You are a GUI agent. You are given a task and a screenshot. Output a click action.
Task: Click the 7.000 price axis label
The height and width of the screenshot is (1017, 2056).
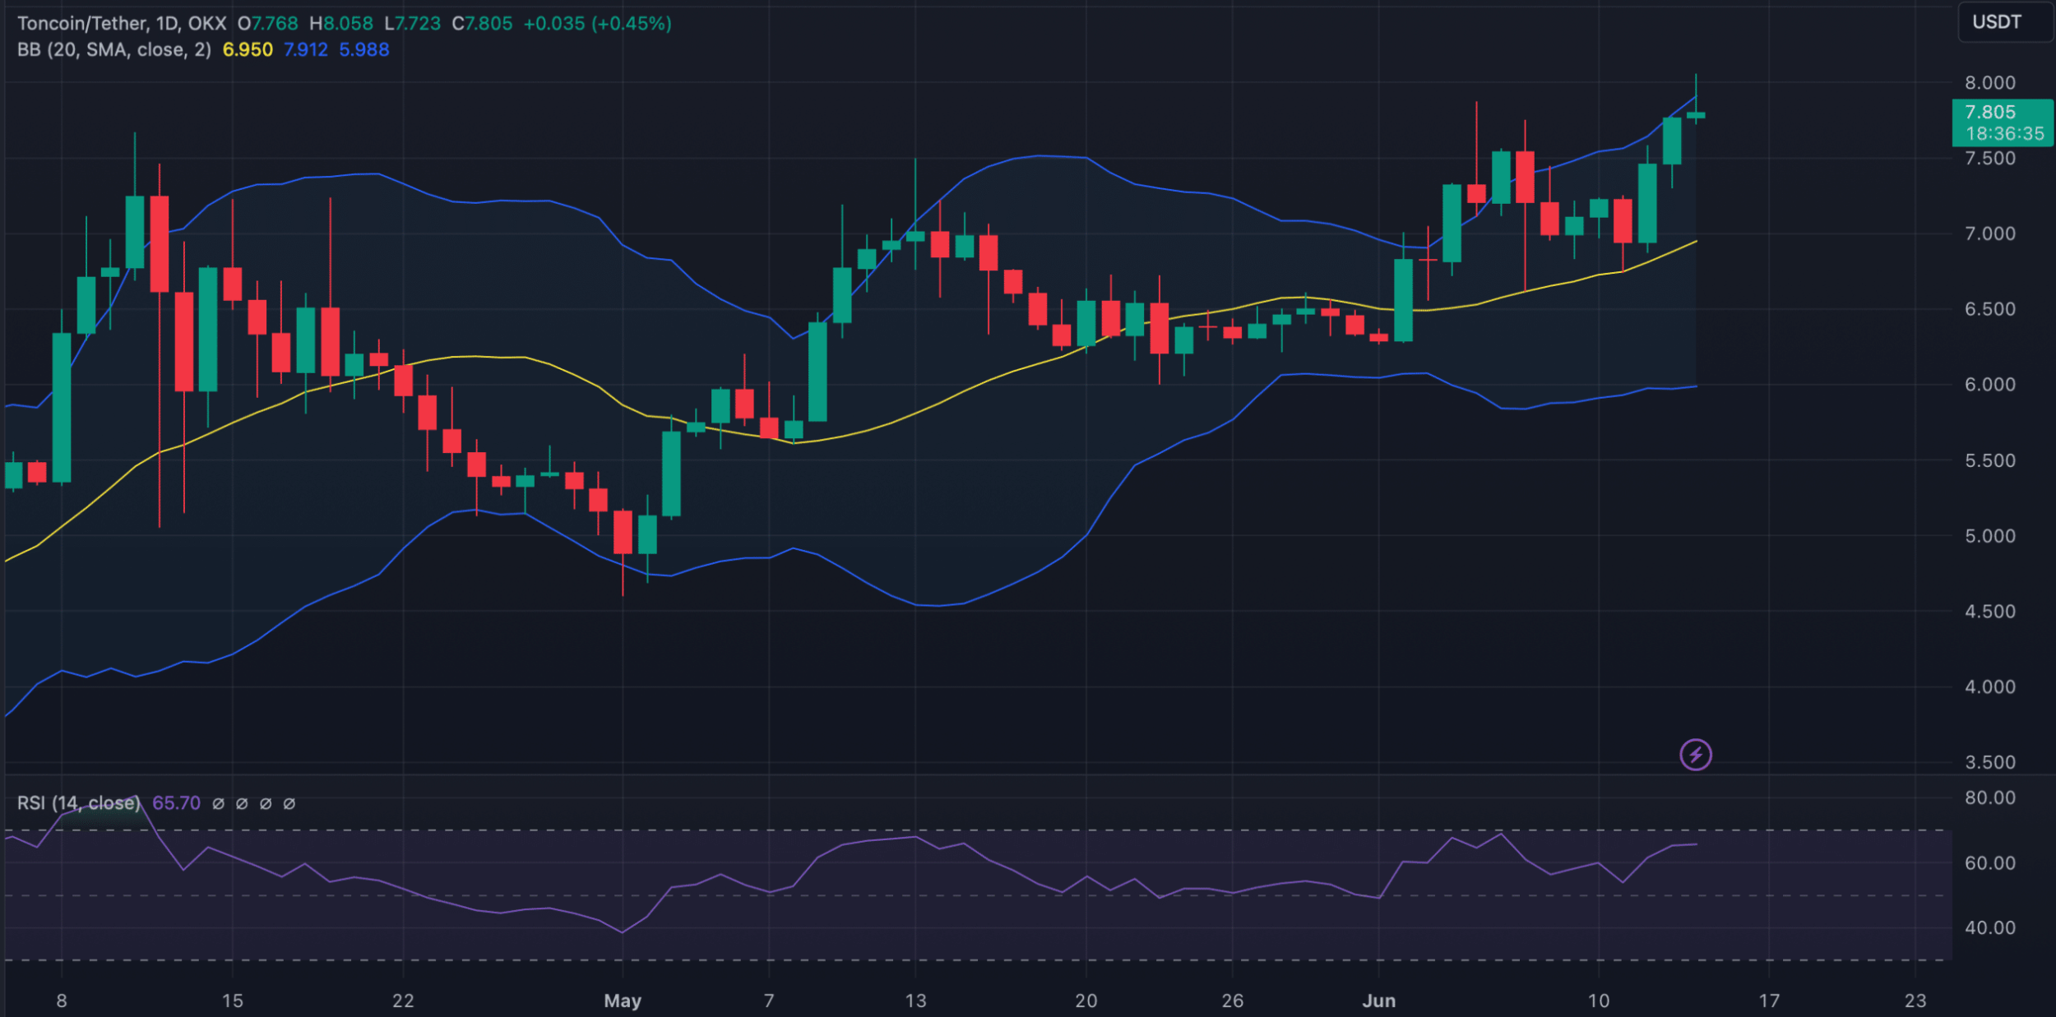(x=1990, y=233)
